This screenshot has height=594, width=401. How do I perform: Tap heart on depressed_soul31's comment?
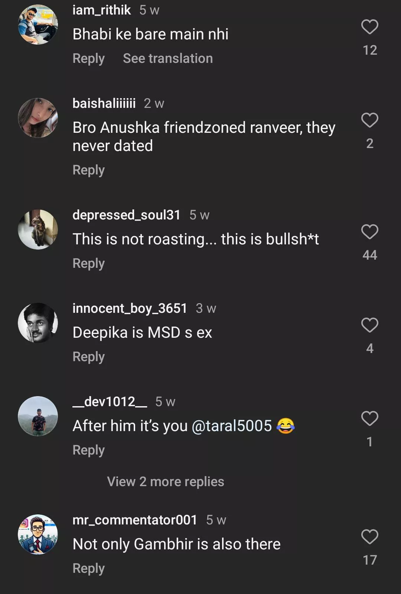pos(369,232)
